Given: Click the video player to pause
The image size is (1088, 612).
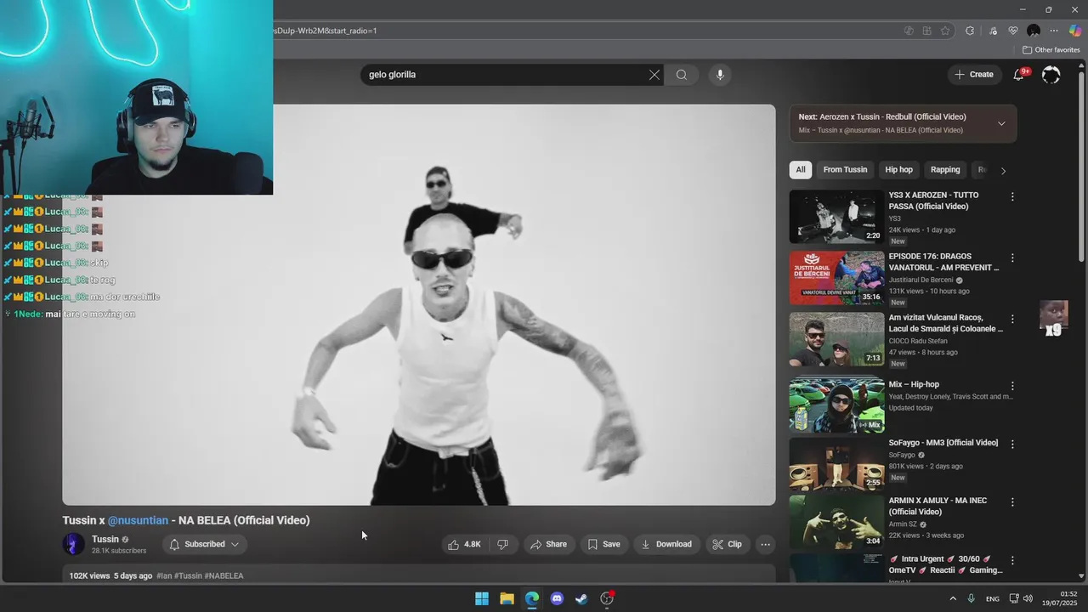Looking at the screenshot, I should click(x=419, y=304).
